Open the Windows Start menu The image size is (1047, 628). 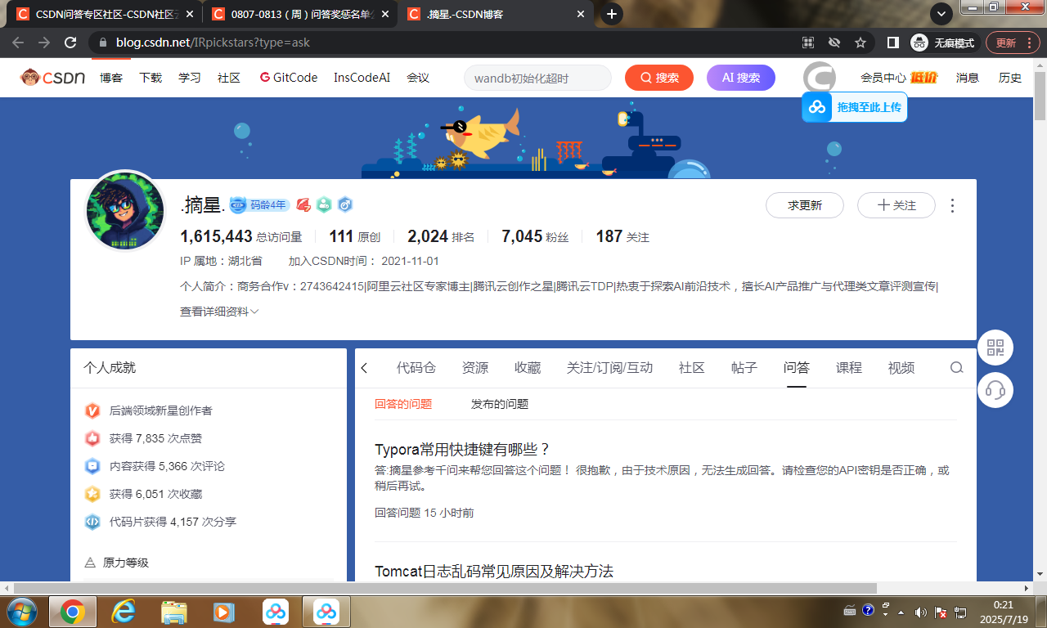[22, 611]
